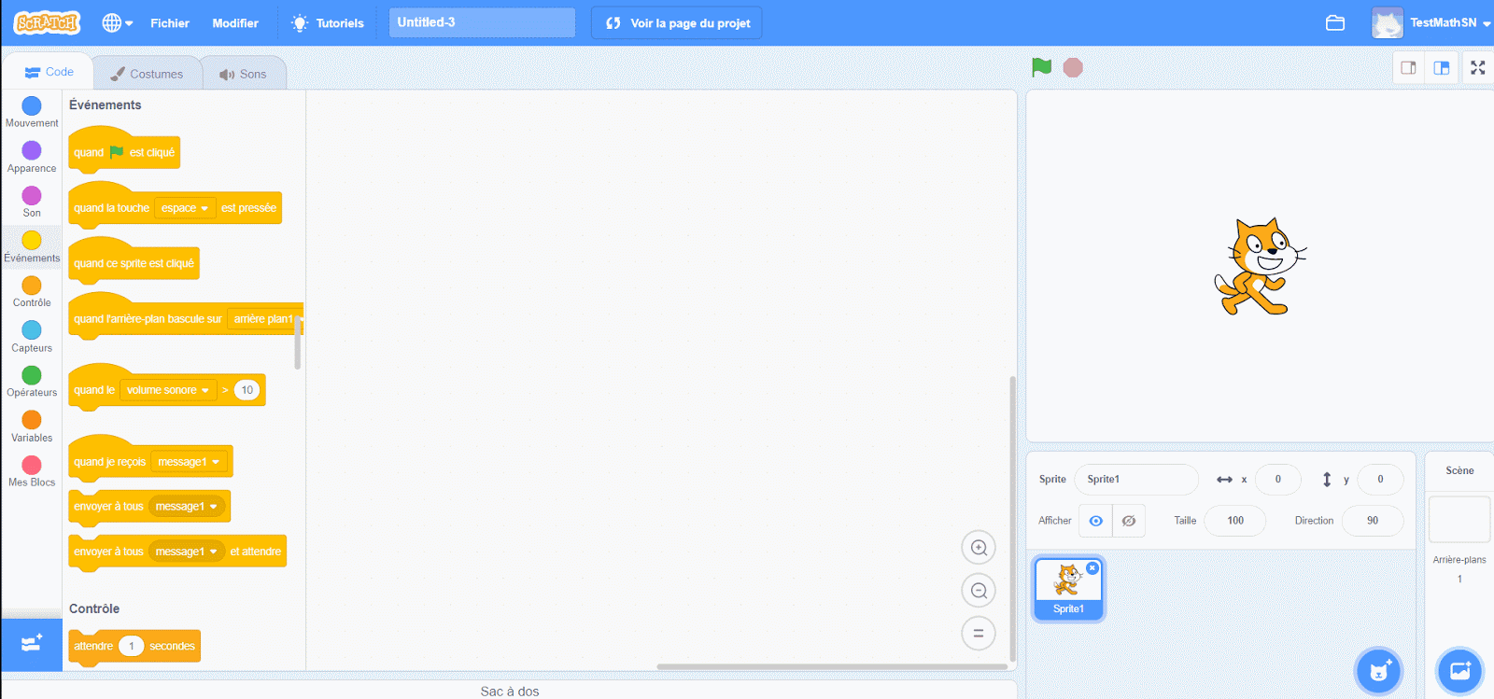Viewport: 1494px width, 699px height.
Task: Zoom in the code workspace
Action: pos(979,548)
